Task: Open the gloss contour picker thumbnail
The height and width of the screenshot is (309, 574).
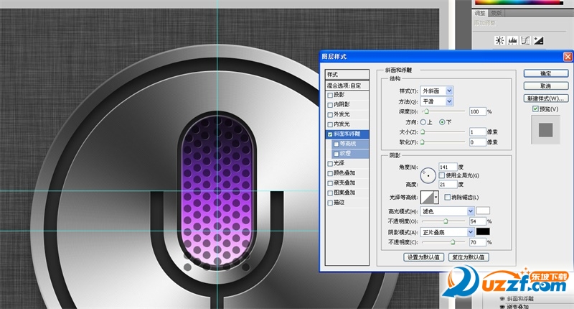Action: (429, 198)
